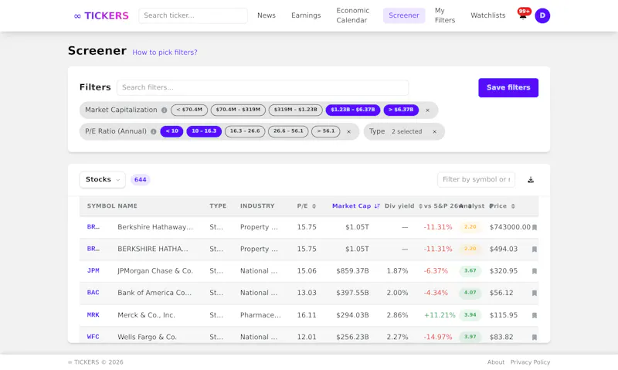The height and width of the screenshot is (370, 618).
Task: Bookmark the BERKSHIRE HATHA... $494.03 row
Action: point(535,249)
